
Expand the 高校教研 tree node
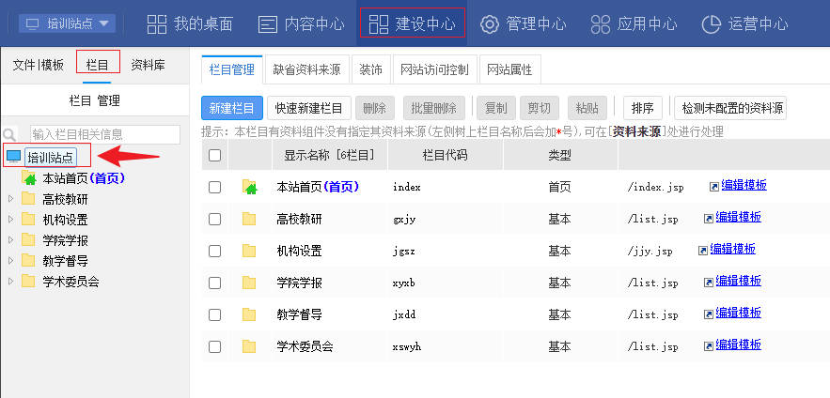10,199
